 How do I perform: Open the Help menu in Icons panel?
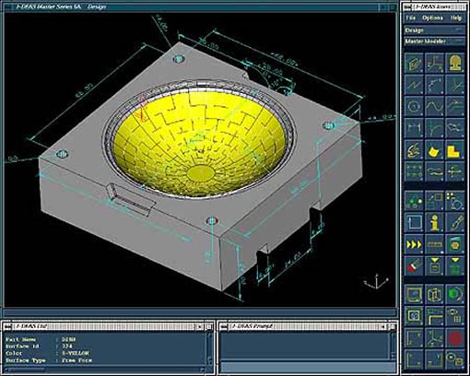tap(456, 18)
